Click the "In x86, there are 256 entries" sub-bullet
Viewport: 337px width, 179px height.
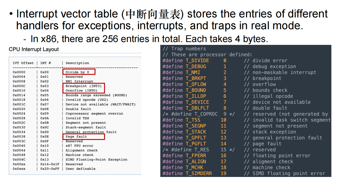click(149, 39)
